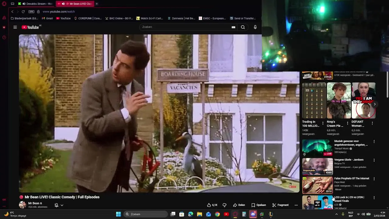Screen dimensions: 389x219
Task: Show site info via the padlock icon
Action: (x=38, y=12)
